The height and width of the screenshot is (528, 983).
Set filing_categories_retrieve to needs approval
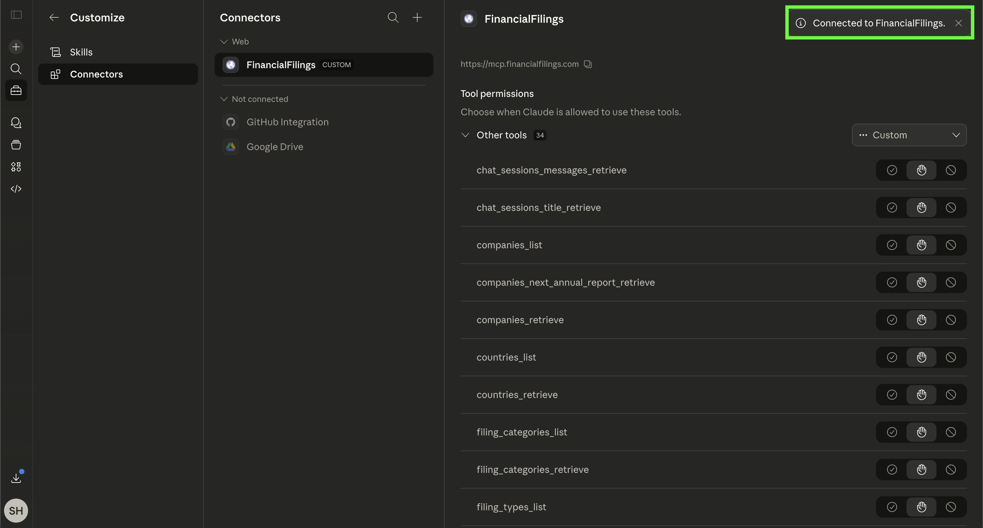[921, 469]
